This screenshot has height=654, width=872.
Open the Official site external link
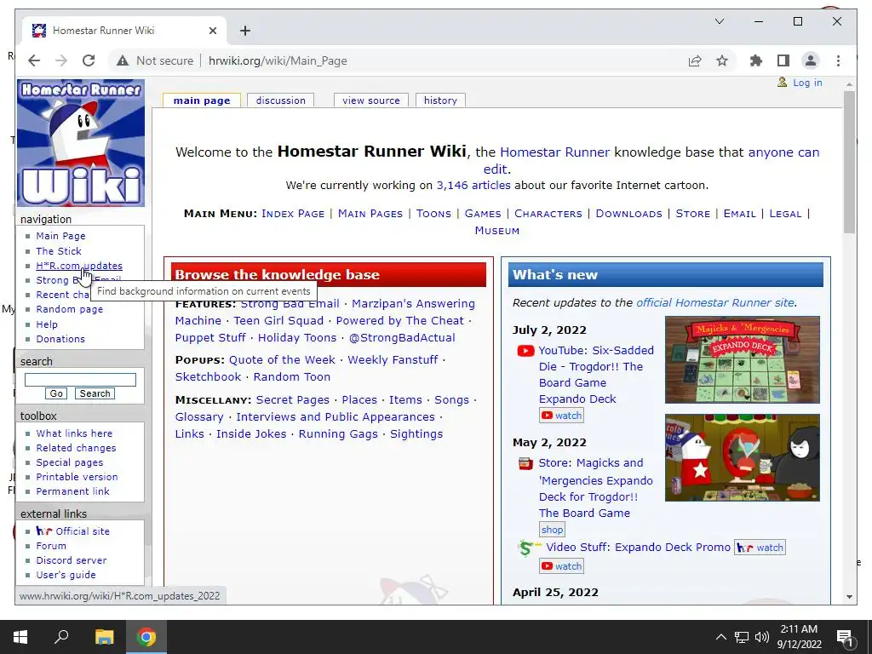[x=83, y=531]
